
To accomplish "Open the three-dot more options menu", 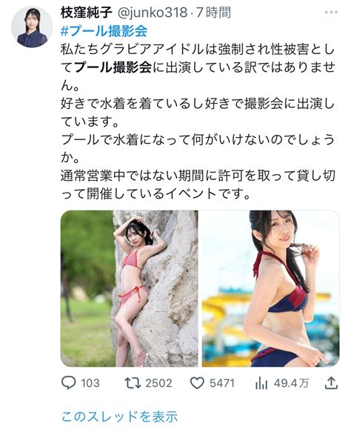I will pyautogui.click(x=331, y=13).
